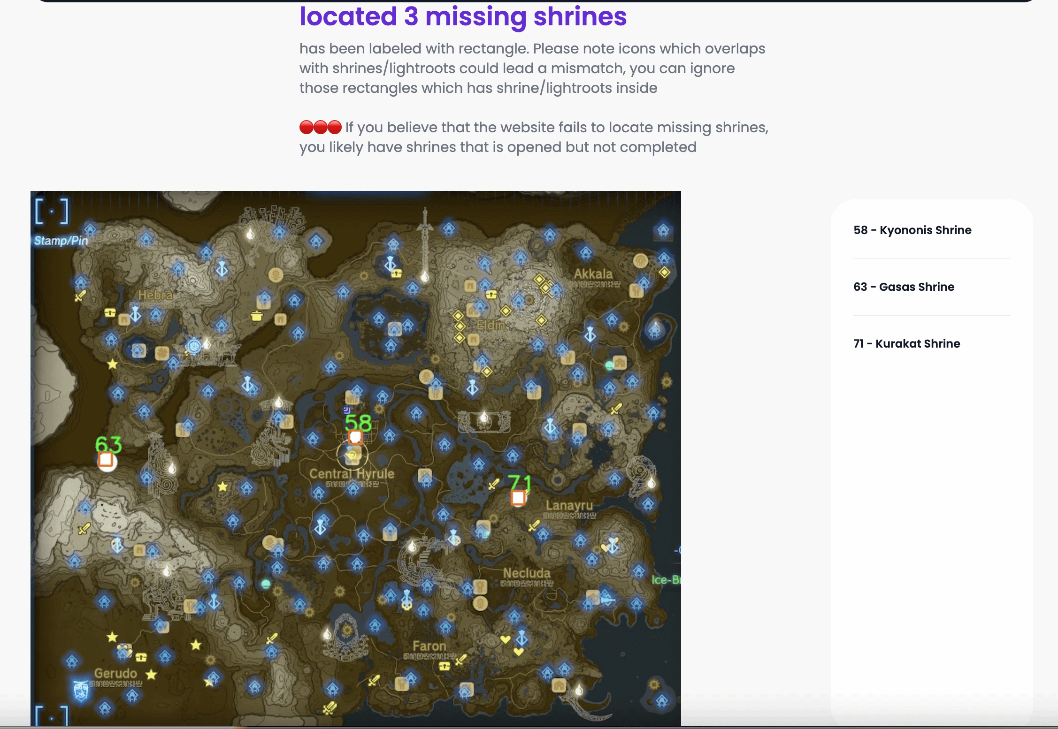Select the teal circle marker in the Gerudo highlands

pyautogui.click(x=266, y=584)
